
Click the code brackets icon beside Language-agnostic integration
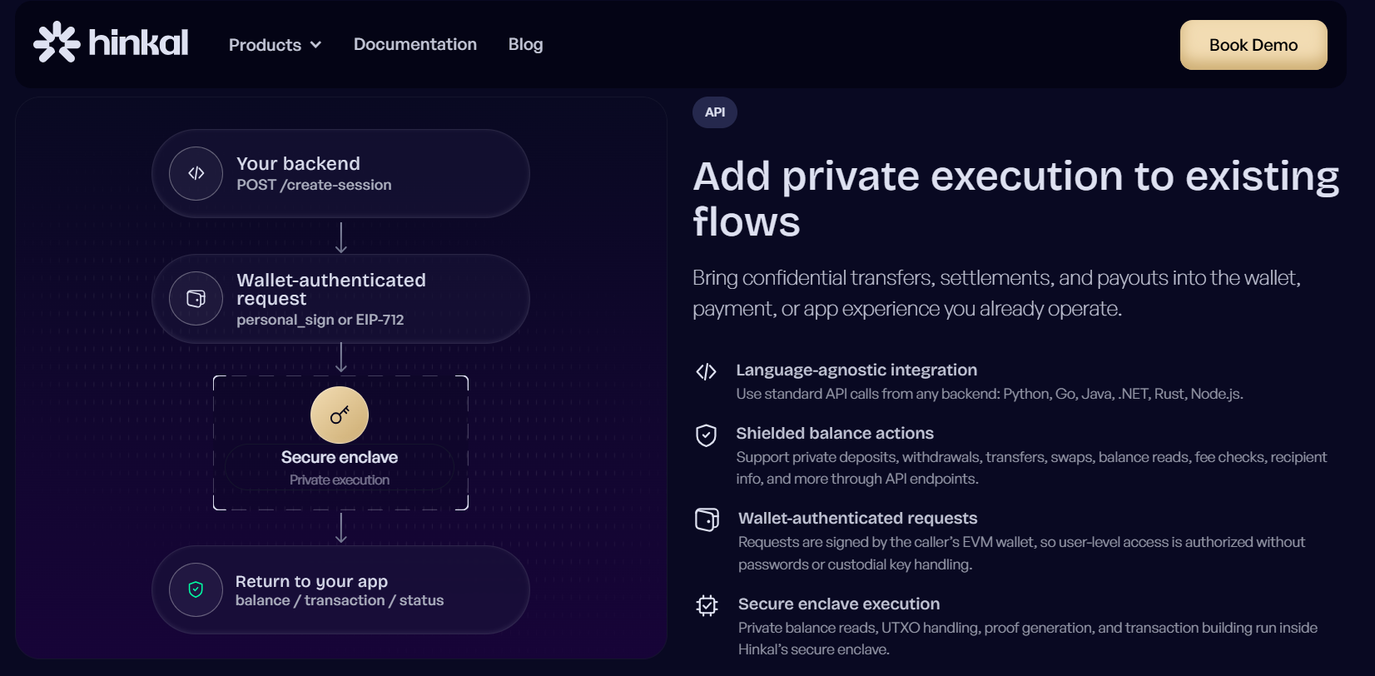(706, 372)
